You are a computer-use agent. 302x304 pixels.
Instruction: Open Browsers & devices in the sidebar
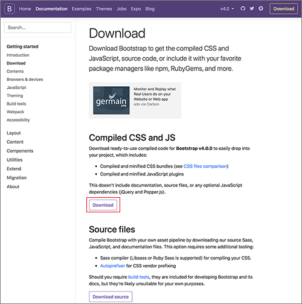pos(25,80)
